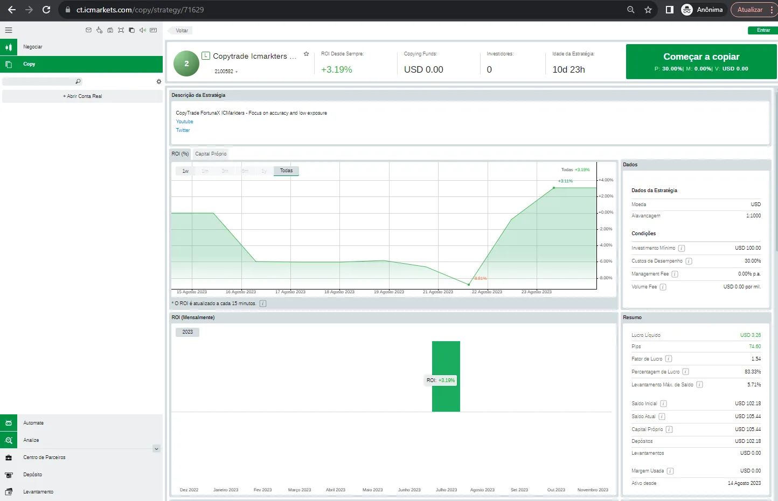Viewport: 778px width, 501px height.
Task: Click the Alavancagem value 1:1000
Action: pos(753,216)
